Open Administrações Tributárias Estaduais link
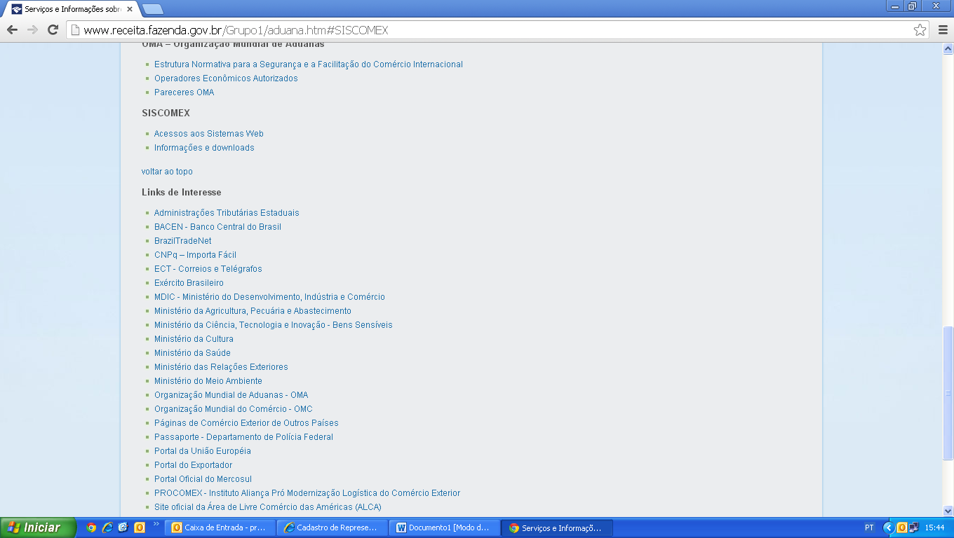954x538 pixels. pos(227,212)
